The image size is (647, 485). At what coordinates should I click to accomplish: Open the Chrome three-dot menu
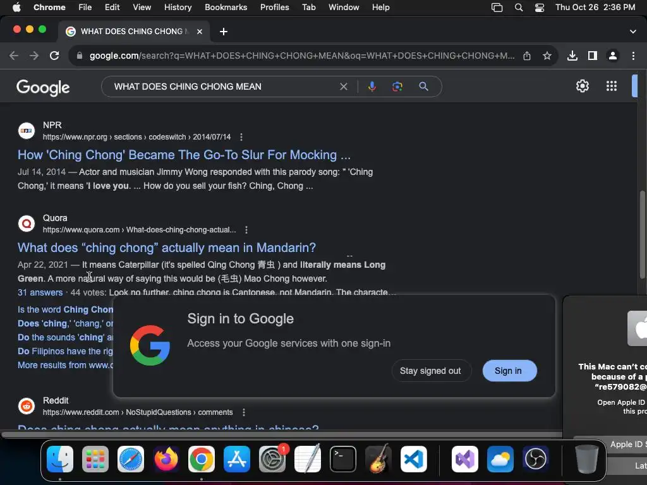(633, 56)
